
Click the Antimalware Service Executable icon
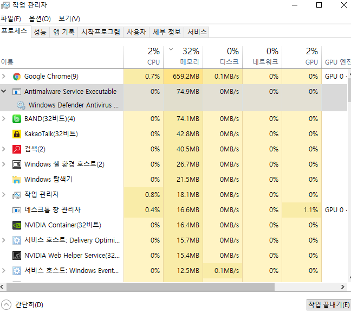pos(17,92)
